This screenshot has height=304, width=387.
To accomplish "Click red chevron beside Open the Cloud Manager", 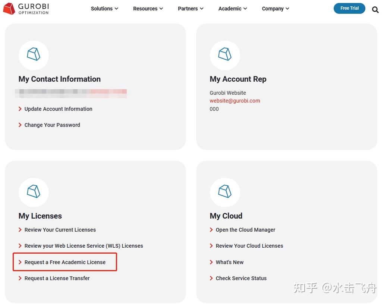I will click(211, 230).
